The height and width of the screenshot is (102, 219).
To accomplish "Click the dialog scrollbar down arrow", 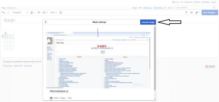I will click(x=155, y=99).
